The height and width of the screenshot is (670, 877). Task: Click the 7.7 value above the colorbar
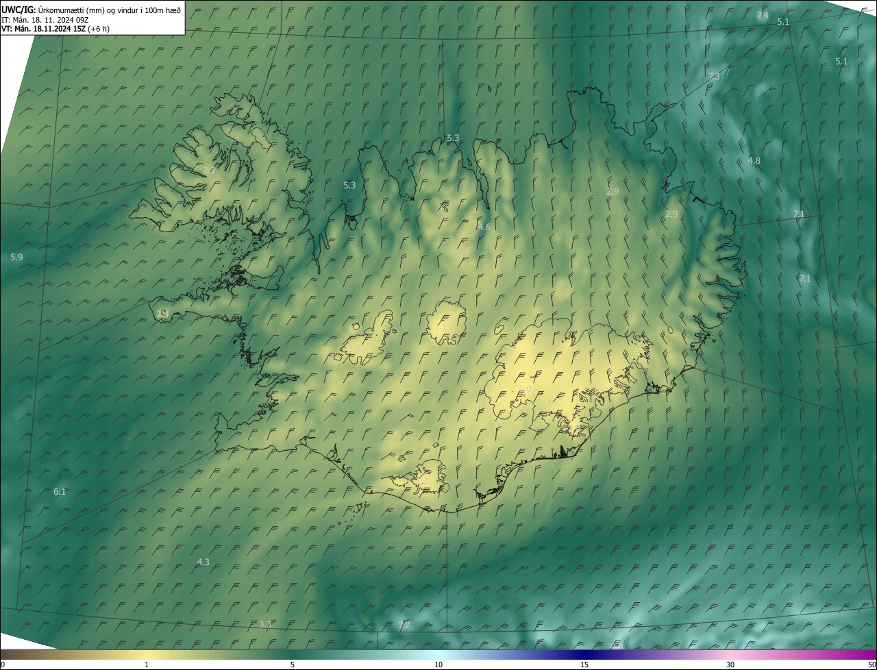[404, 624]
